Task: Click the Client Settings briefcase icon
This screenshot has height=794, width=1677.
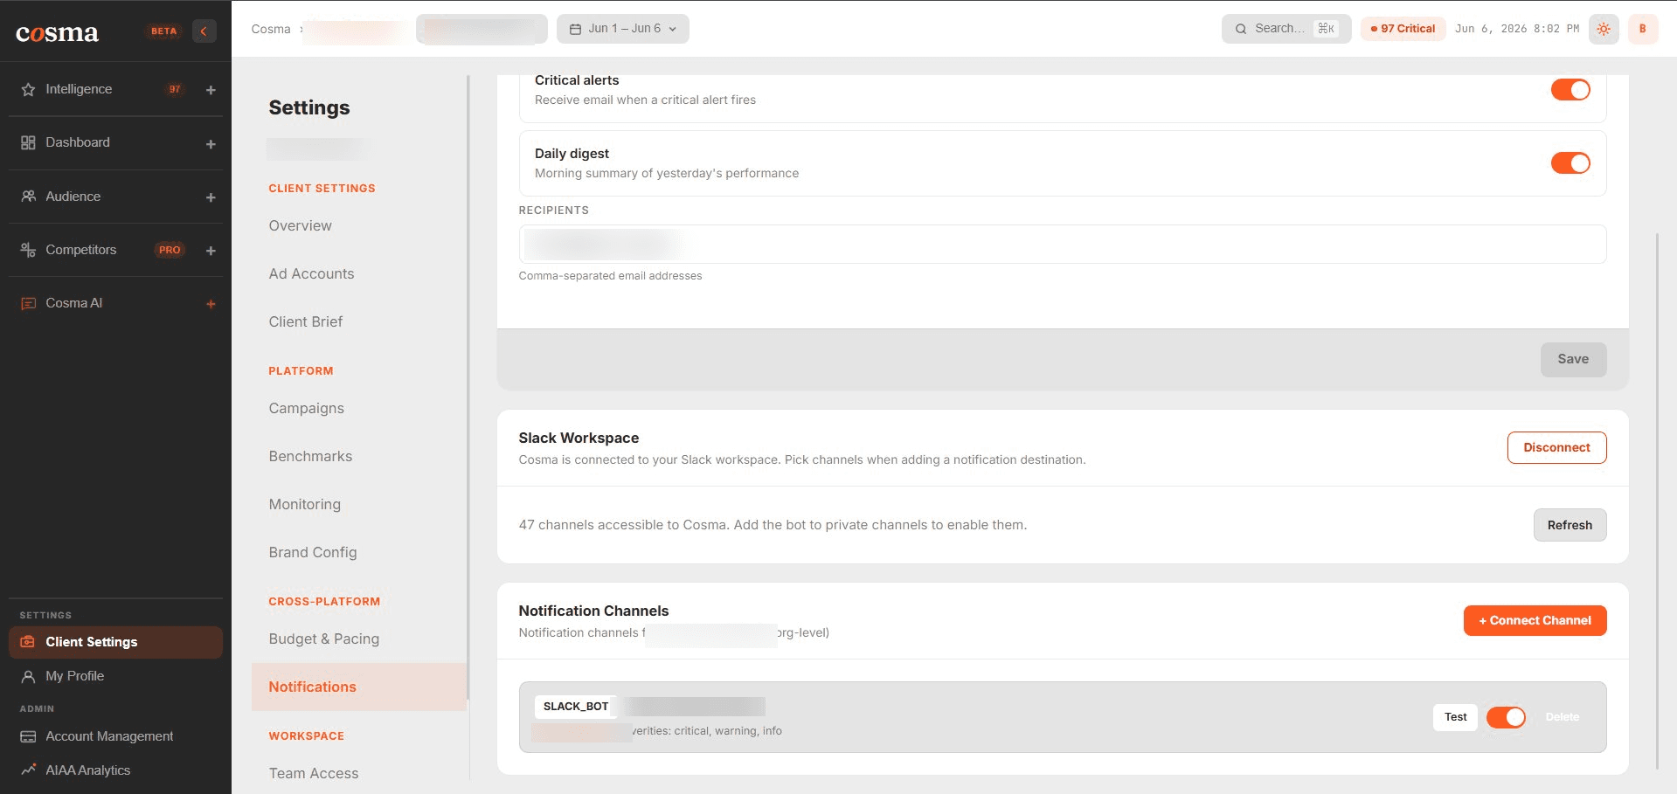Action: [28, 642]
